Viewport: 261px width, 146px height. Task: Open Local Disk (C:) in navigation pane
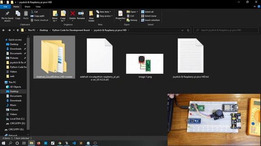point(17,119)
